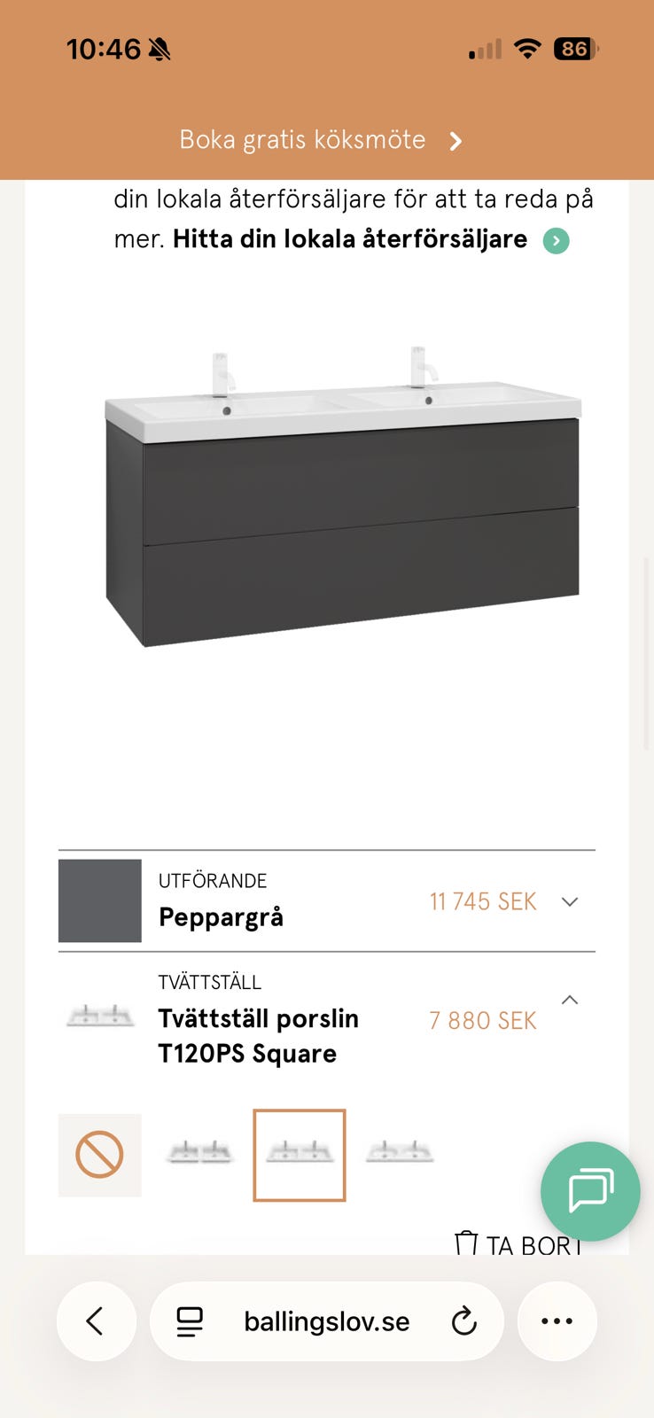The image size is (654, 1418).
Task: Go back with the browser back arrow
Action: pyautogui.click(x=96, y=1321)
